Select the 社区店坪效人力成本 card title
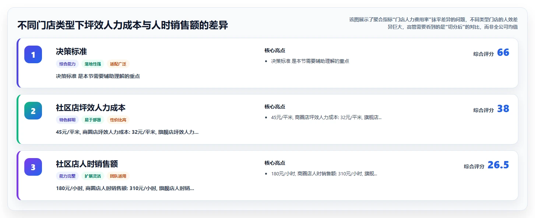 tap(91, 108)
